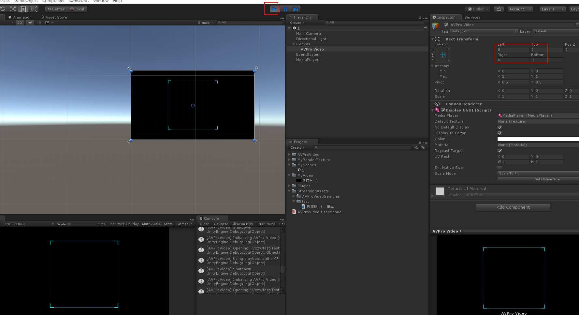Expand the MyVideo folder in Project panel
The width and height of the screenshot is (579, 315).
coord(289,175)
